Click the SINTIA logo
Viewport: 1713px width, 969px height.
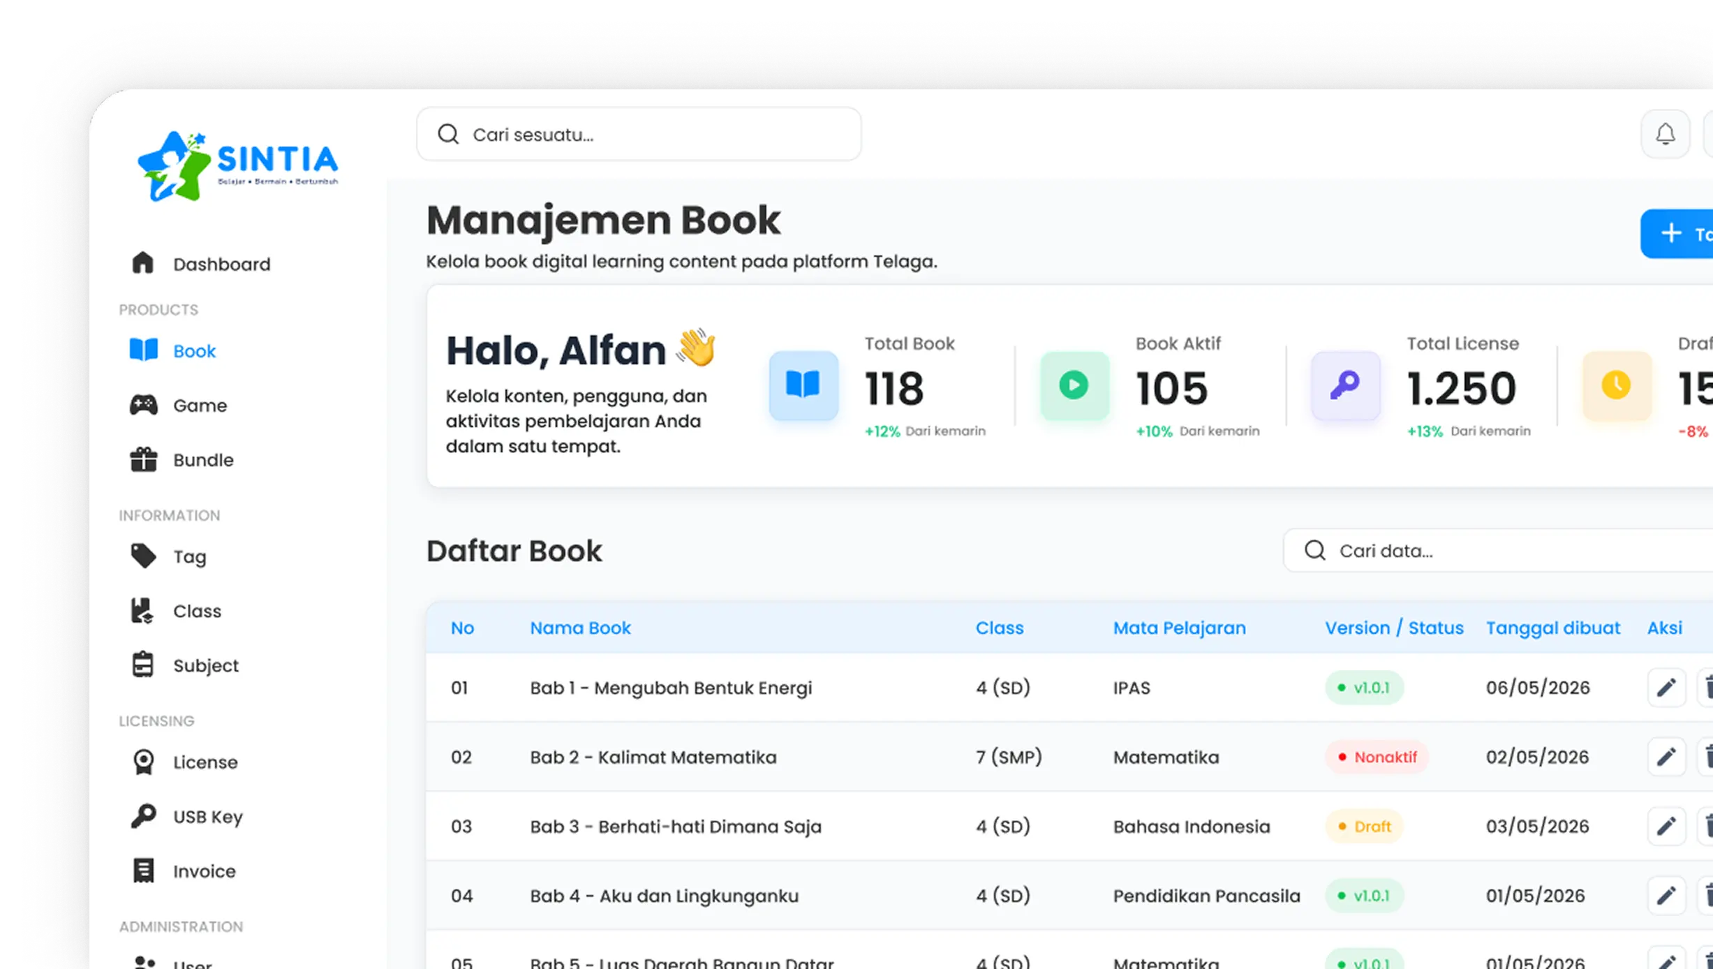(238, 165)
